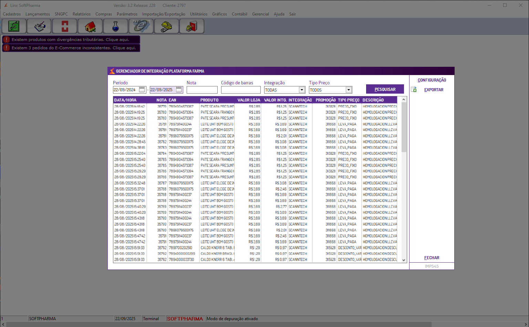
Task: Open calendar picker for start date 22/09/2024
Action: click(142, 89)
